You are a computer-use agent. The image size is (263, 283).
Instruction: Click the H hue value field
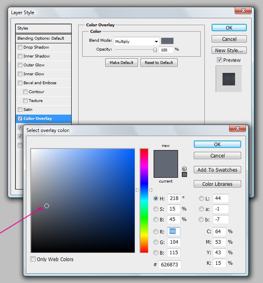coord(174,198)
